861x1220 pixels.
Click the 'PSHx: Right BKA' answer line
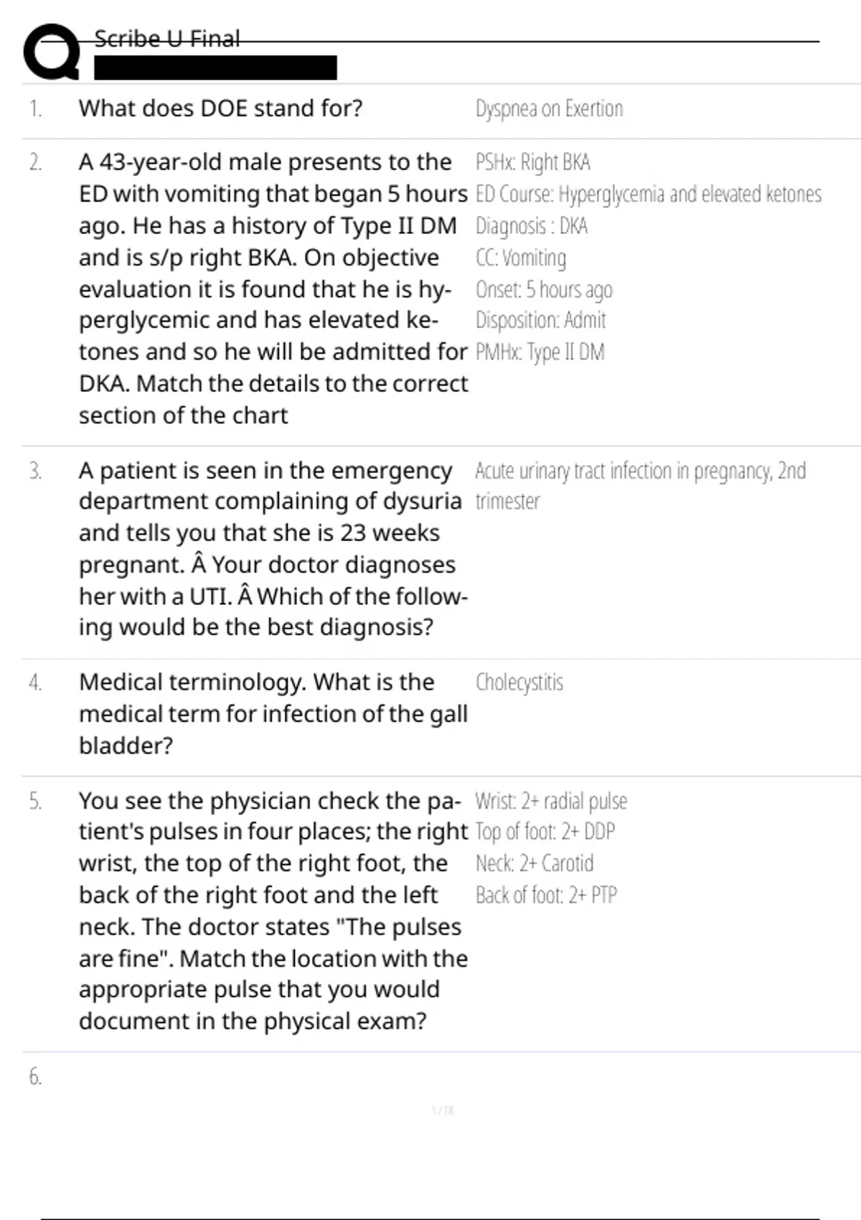point(532,162)
